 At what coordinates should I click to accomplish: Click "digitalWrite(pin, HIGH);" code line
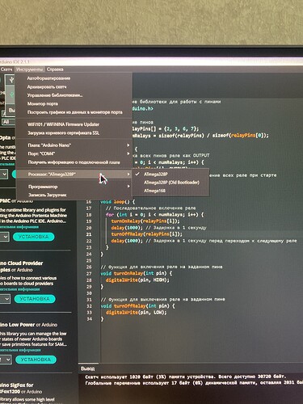point(137,280)
